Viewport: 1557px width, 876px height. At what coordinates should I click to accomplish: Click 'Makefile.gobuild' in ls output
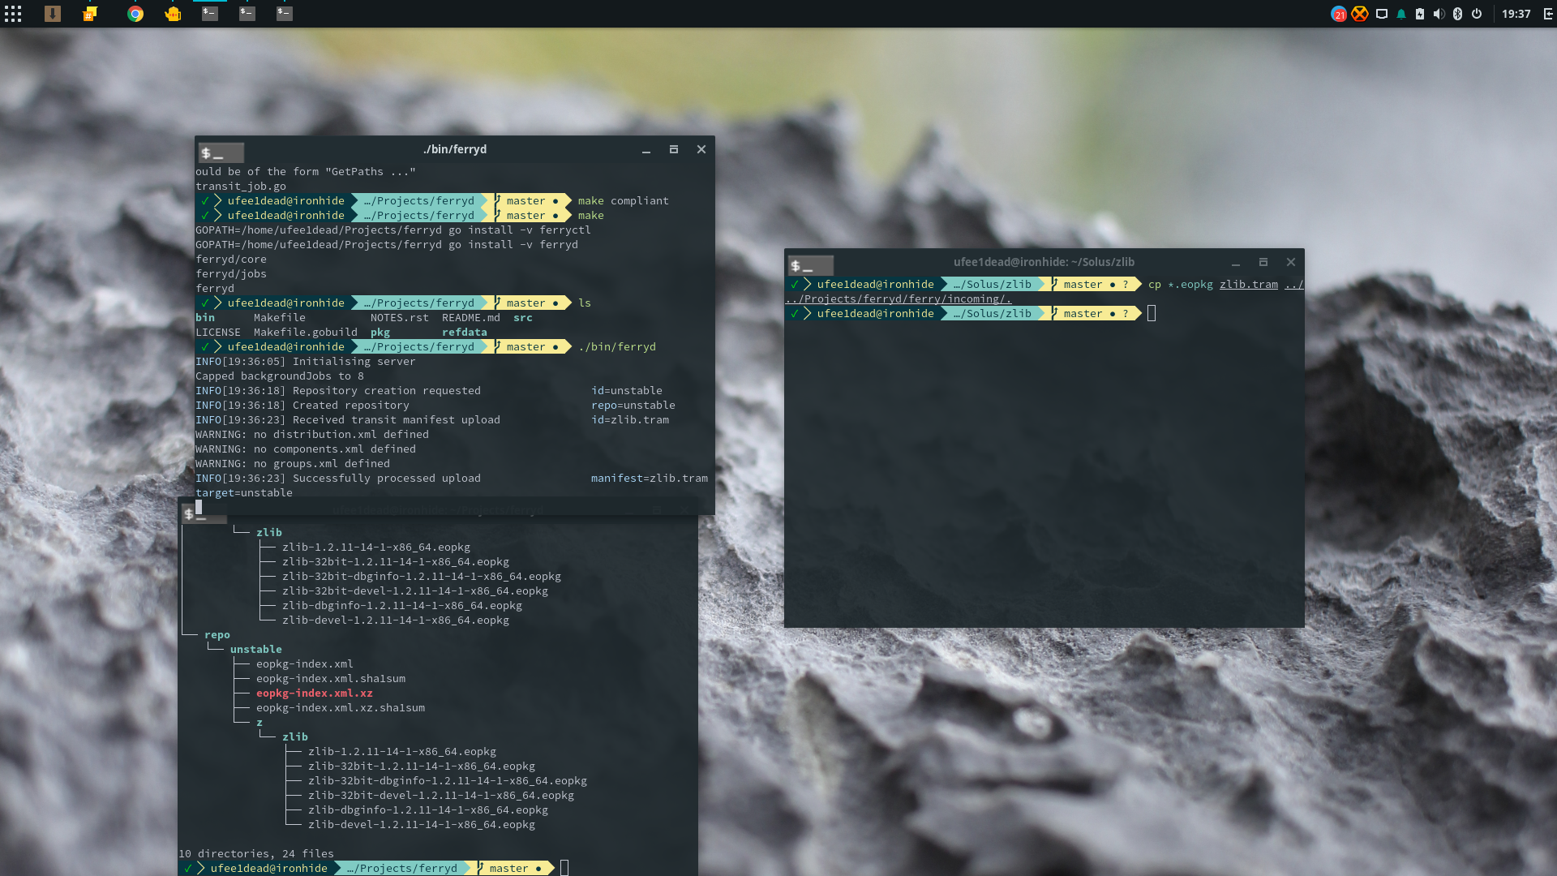click(306, 333)
